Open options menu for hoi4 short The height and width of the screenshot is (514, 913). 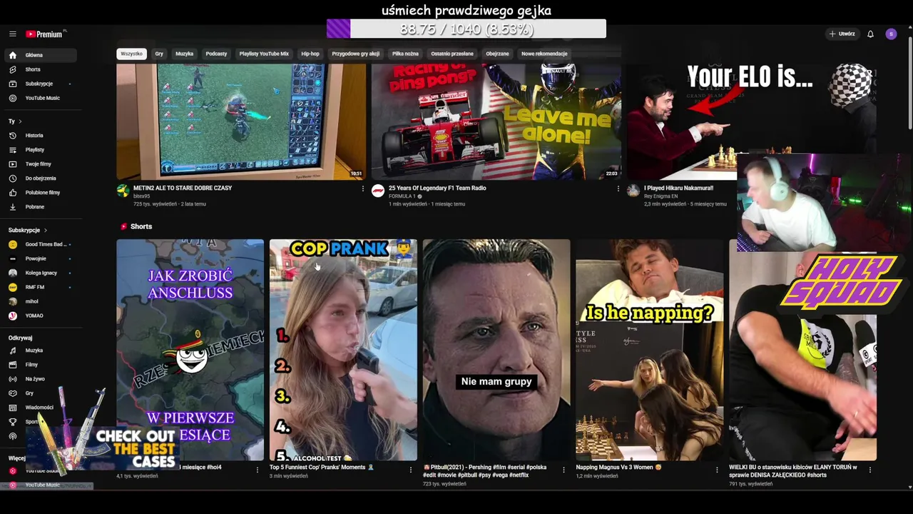point(257,470)
